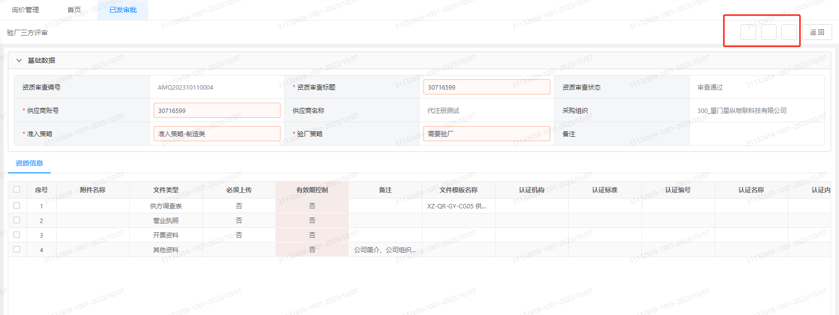Open the 资质信息 tab

(29, 163)
